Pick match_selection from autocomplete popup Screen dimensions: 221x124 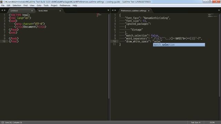coord(179,45)
